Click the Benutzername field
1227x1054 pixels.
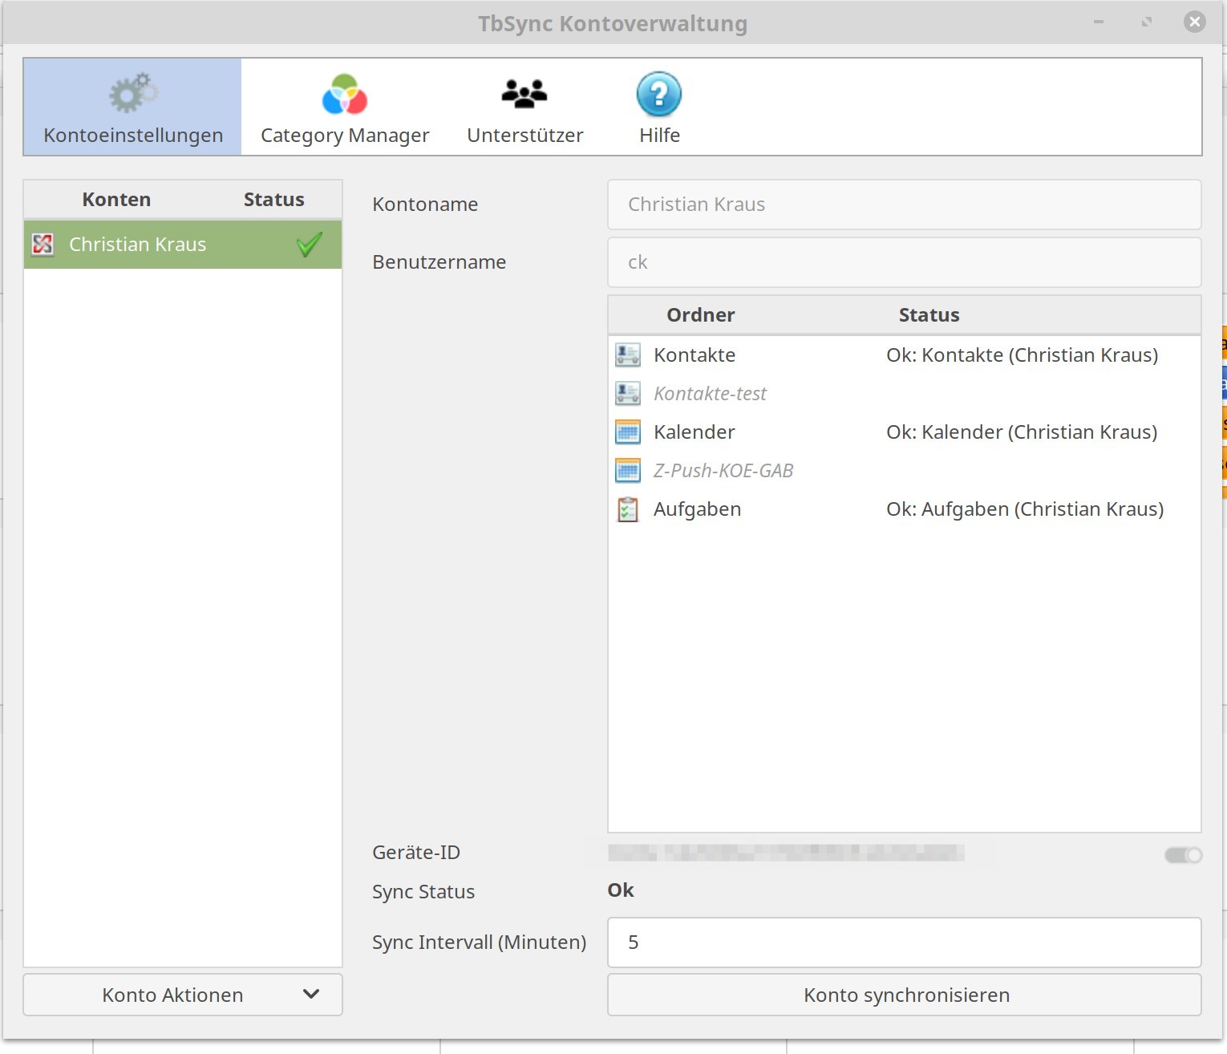click(905, 262)
